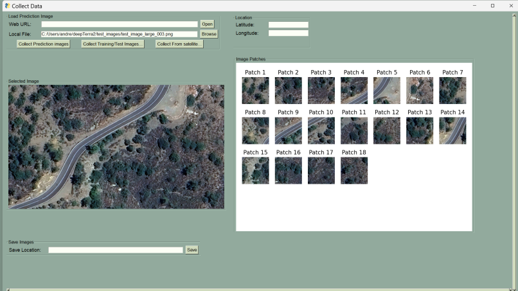The image size is (518, 291).
Task: Click the selected aerial road image
Action: coord(116,146)
